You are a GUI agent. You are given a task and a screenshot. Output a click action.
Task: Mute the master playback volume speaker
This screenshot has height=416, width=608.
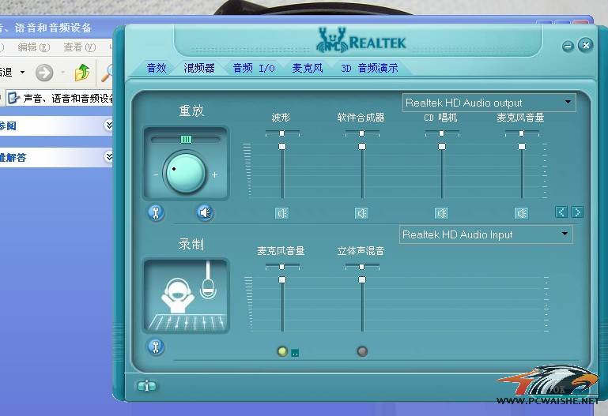pyautogui.click(x=205, y=213)
